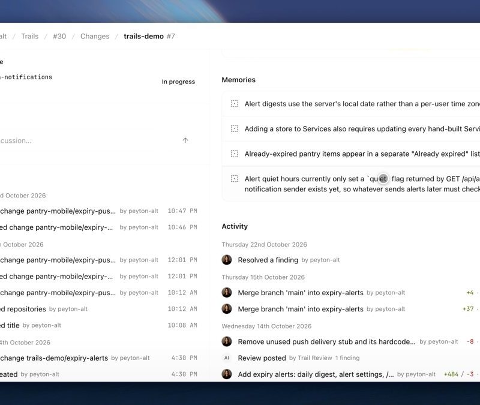Open the 10:47 PM pantry-mobile/expiry-pus change entry
Viewport: 480px width, 405px height.
point(58,211)
